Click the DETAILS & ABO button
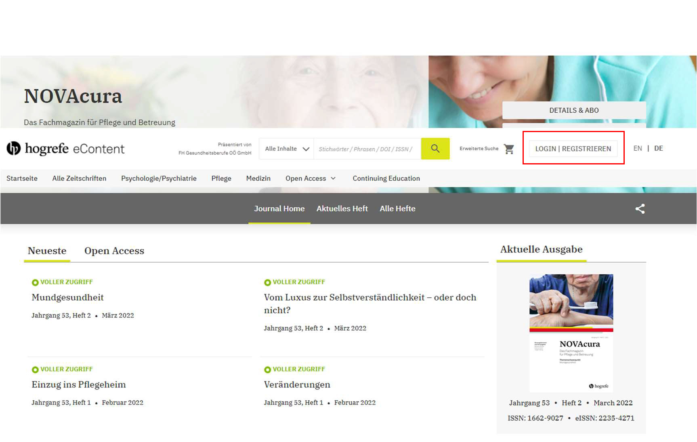Image resolution: width=697 pixels, height=442 pixels. coord(574,110)
